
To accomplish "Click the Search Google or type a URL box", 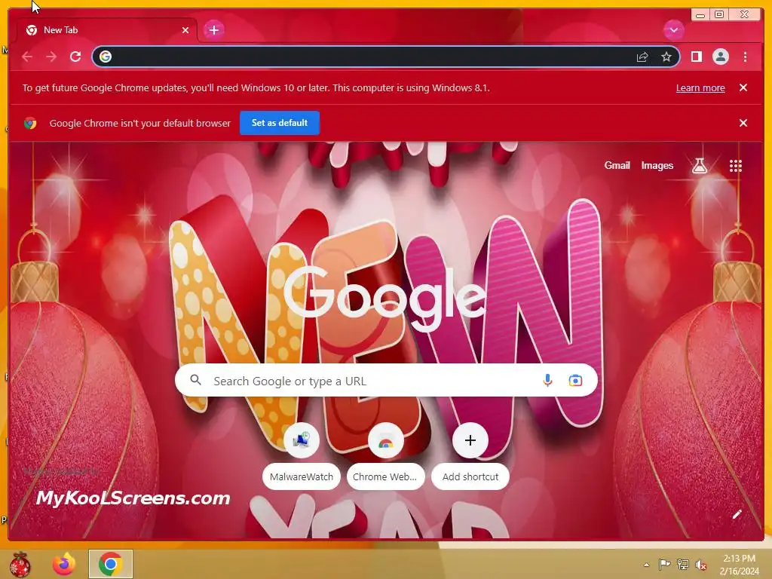I will coord(386,380).
